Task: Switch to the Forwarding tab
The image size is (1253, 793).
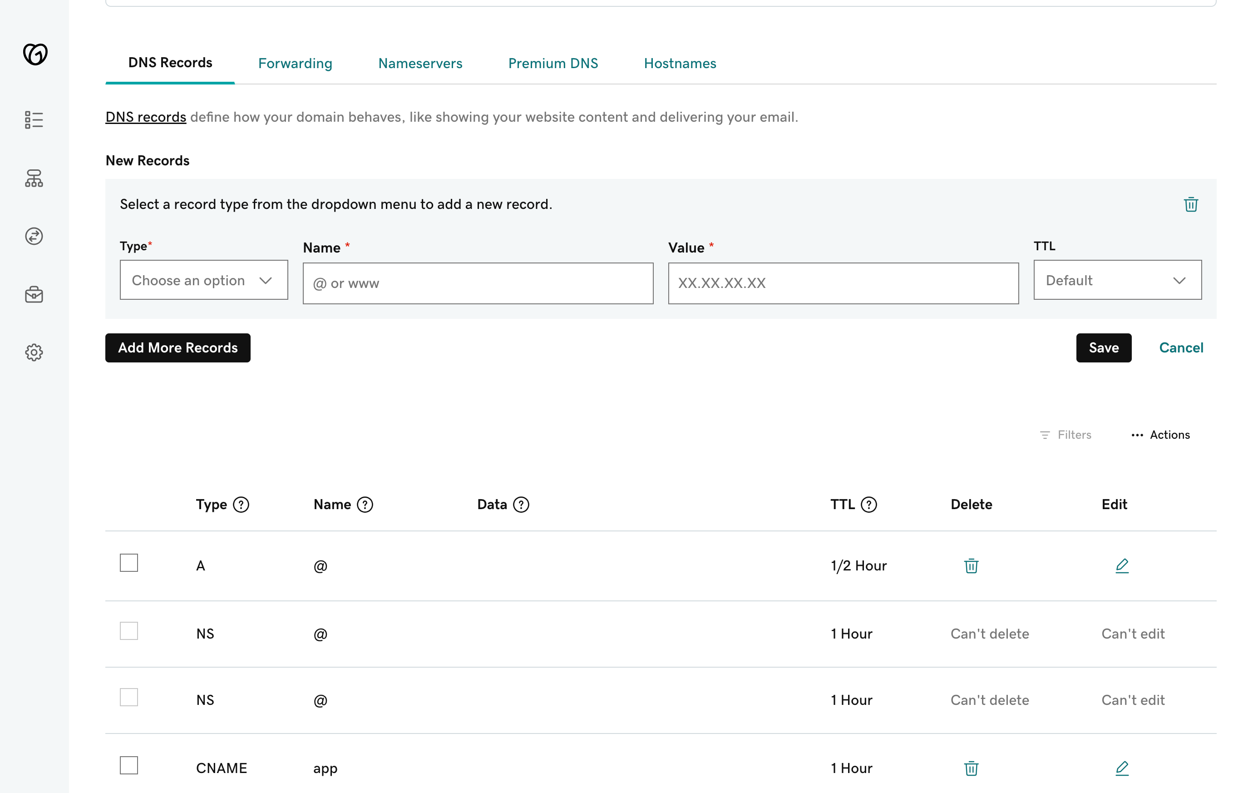Action: point(295,64)
